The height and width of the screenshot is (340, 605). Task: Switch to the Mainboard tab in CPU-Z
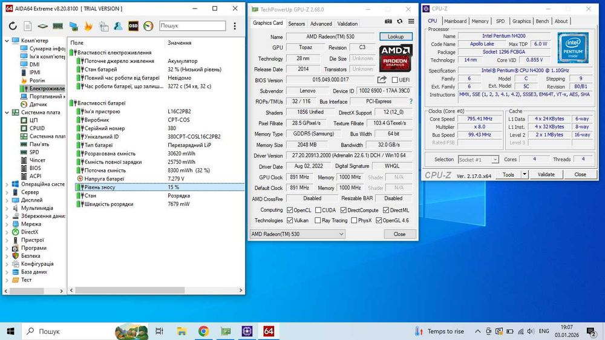click(x=455, y=21)
